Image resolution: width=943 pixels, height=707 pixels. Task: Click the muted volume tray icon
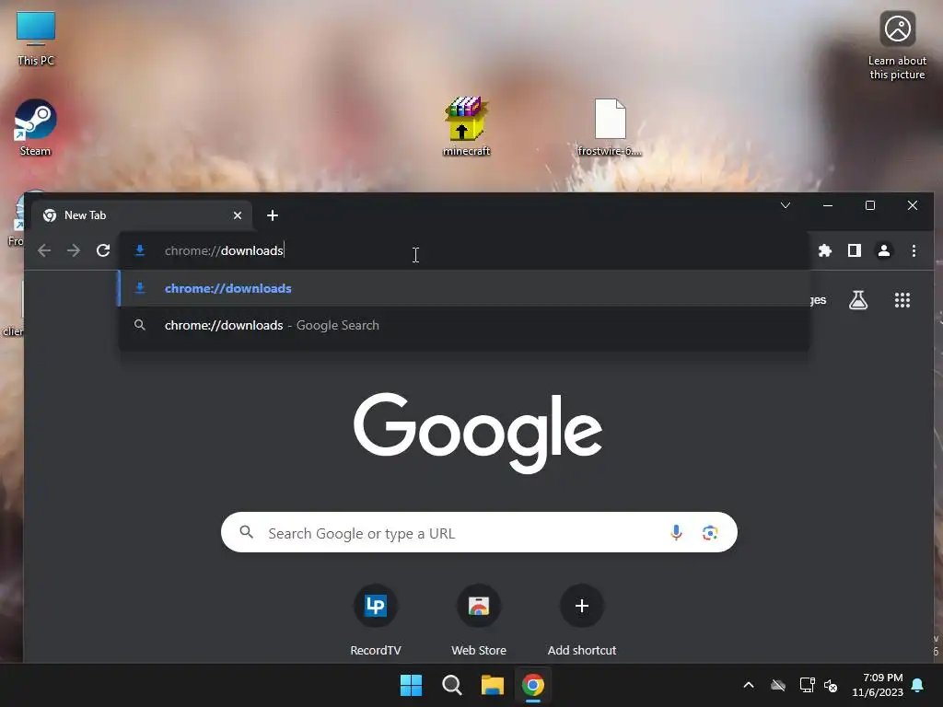coord(832,685)
